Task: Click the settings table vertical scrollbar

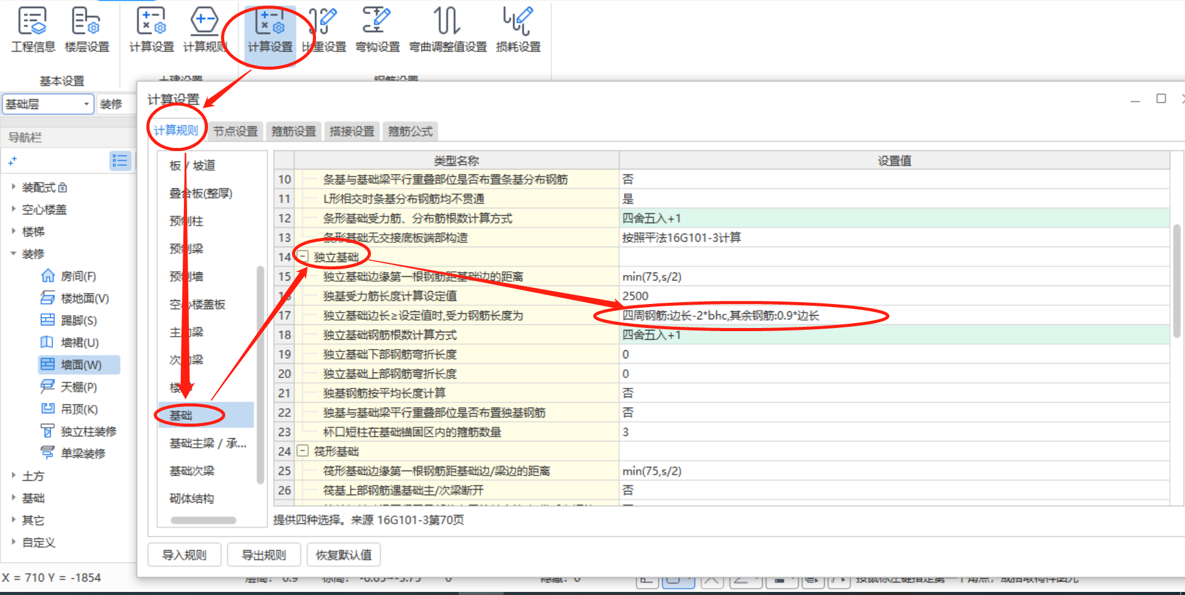Action: [1177, 281]
